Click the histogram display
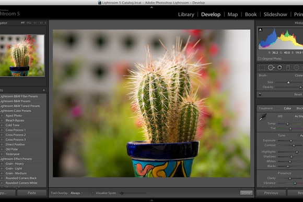The width and height of the screenshot is (303, 202). (x=281, y=39)
